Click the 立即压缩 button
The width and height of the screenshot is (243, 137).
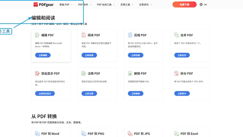(136, 55)
